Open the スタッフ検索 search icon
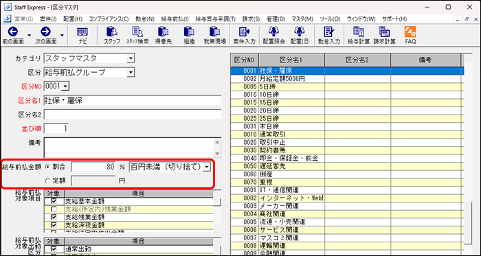Screen dimensions: 481x256 137,32
